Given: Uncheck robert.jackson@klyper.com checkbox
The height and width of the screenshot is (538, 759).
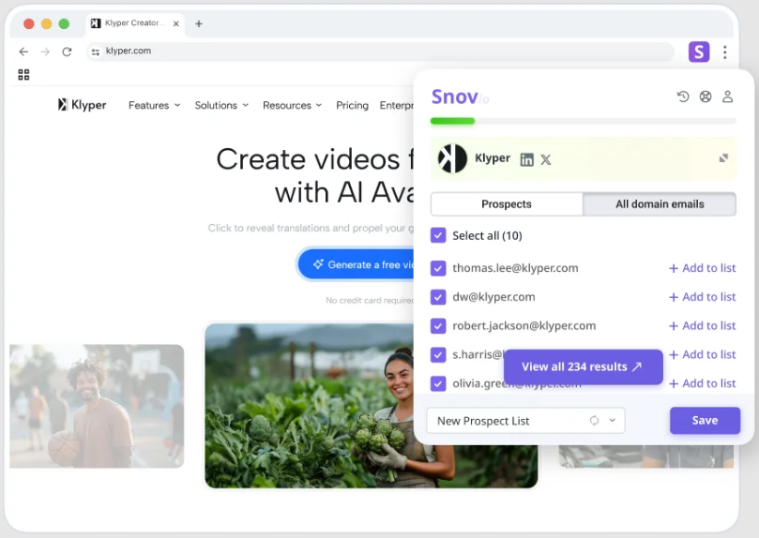Looking at the screenshot, I should coord(438,326).
